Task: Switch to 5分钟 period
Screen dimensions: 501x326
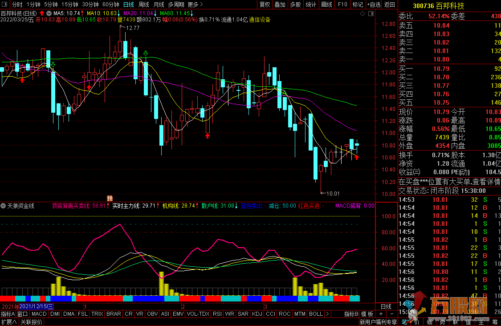Action: coord(51,4)
